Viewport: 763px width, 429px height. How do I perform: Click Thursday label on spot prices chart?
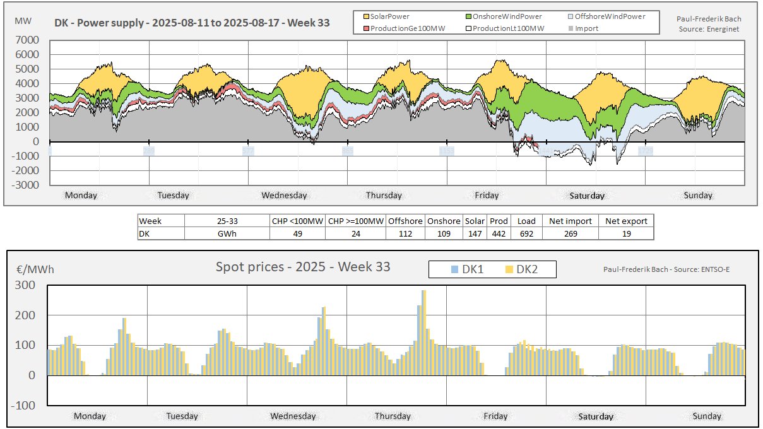(393, 416)
